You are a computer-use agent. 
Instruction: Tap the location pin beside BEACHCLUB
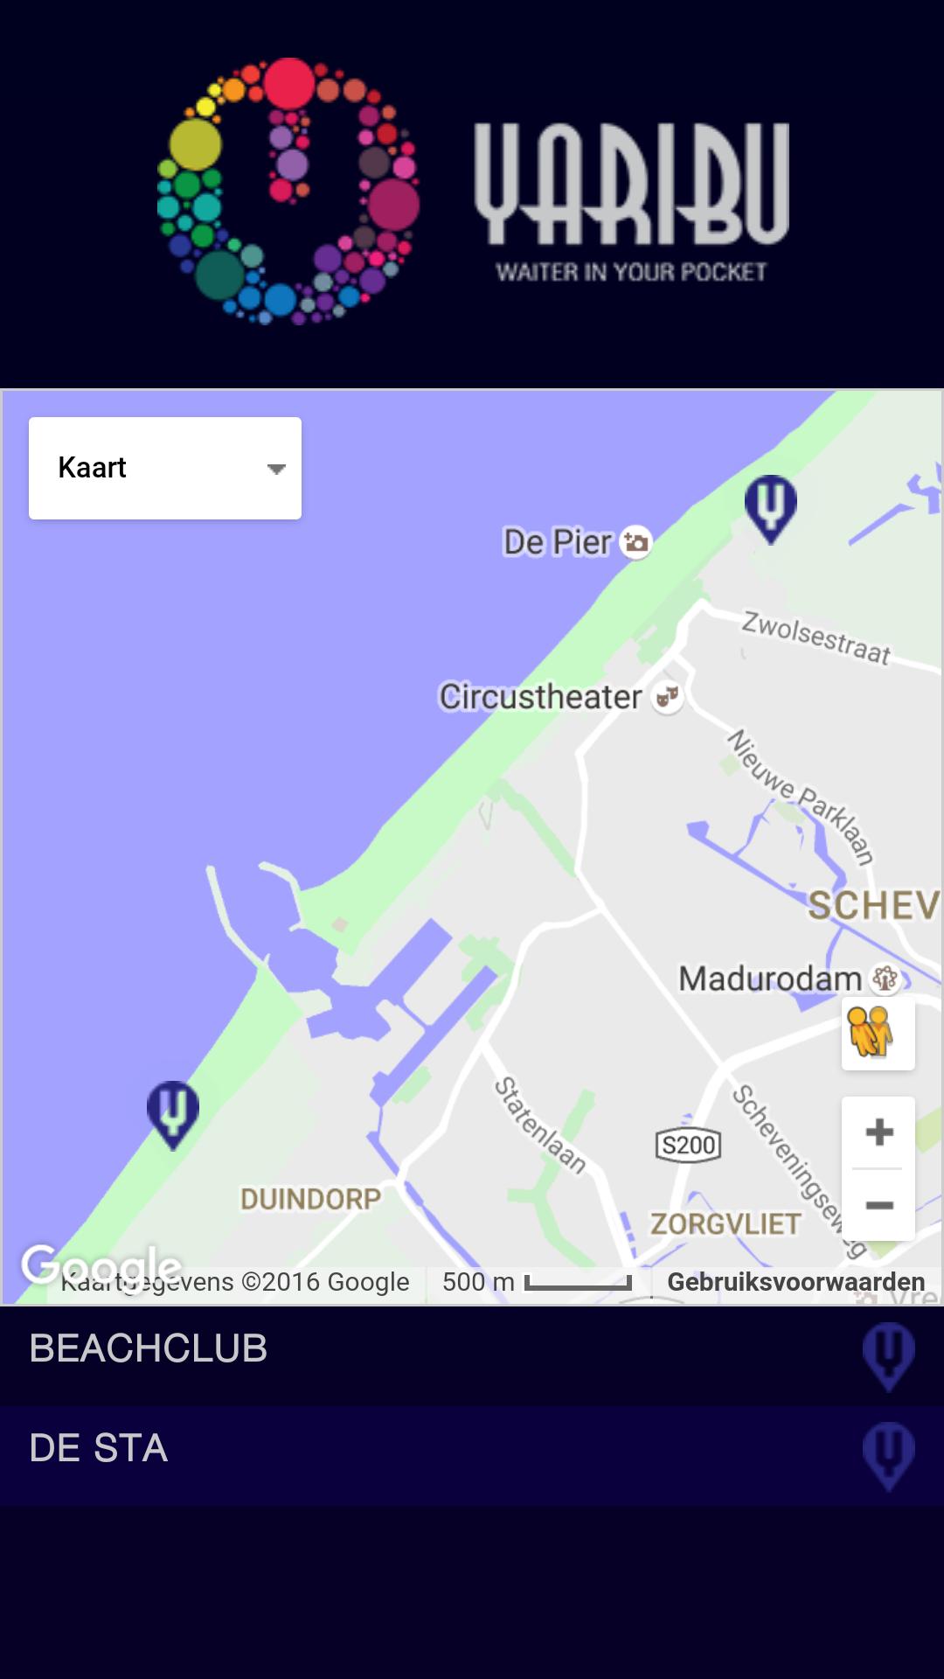pyautogui.click(x=888, y=1357)
